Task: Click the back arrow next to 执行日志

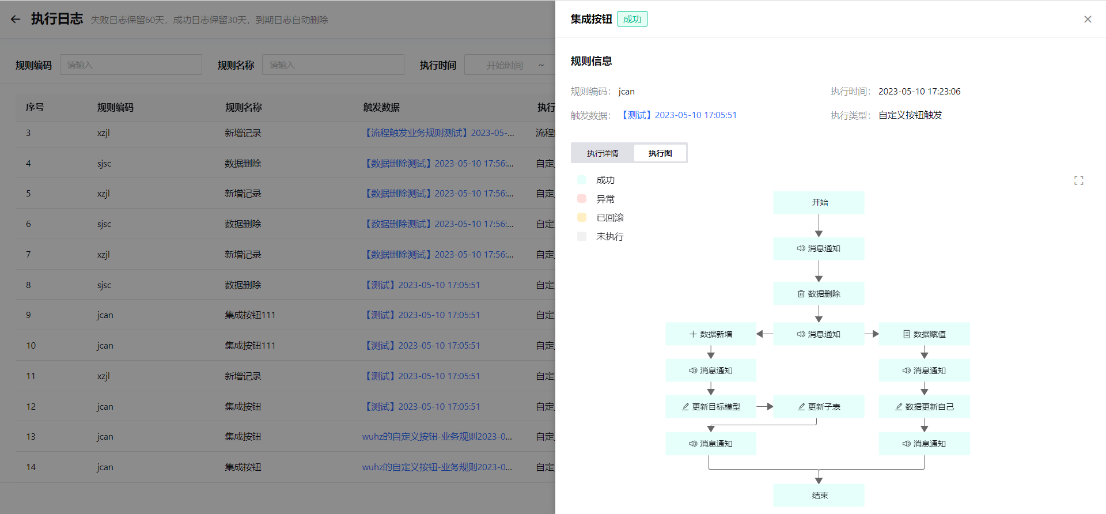Action: (x=16, y=19)
